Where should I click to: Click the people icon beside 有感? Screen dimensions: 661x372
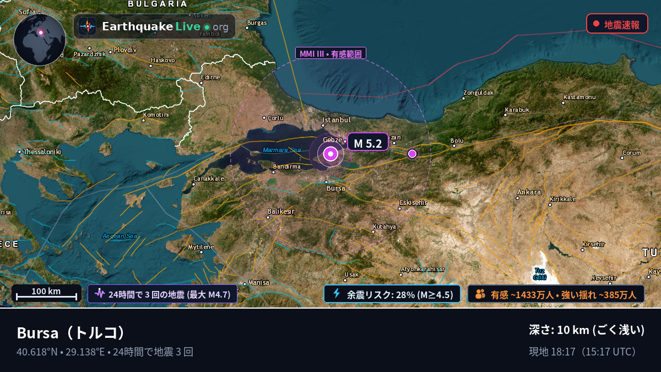[480, 294]
